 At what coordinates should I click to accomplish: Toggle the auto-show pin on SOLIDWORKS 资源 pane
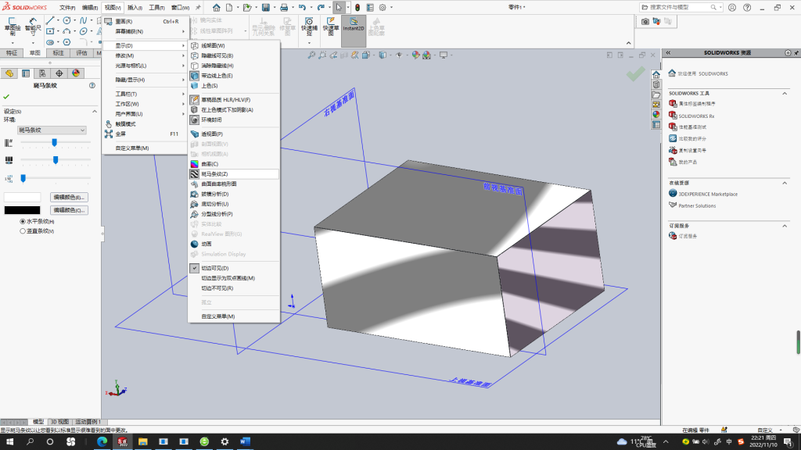click(796, 52)
